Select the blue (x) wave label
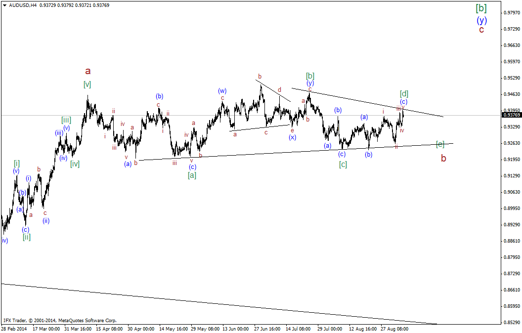Viewport: 522px width, 333px height. (x=292, y=137)
